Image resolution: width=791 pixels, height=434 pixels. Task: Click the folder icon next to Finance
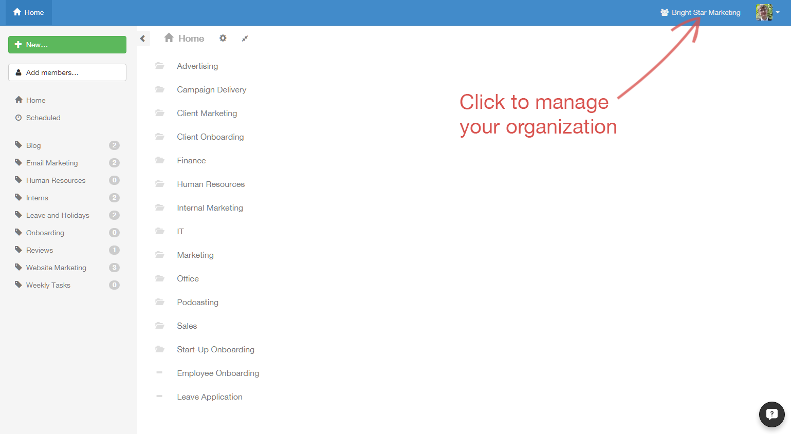(160, 160)
